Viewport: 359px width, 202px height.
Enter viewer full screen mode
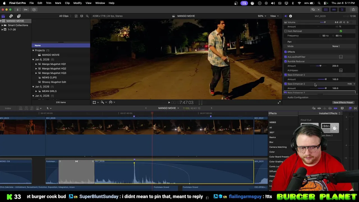tap(279, 102)
